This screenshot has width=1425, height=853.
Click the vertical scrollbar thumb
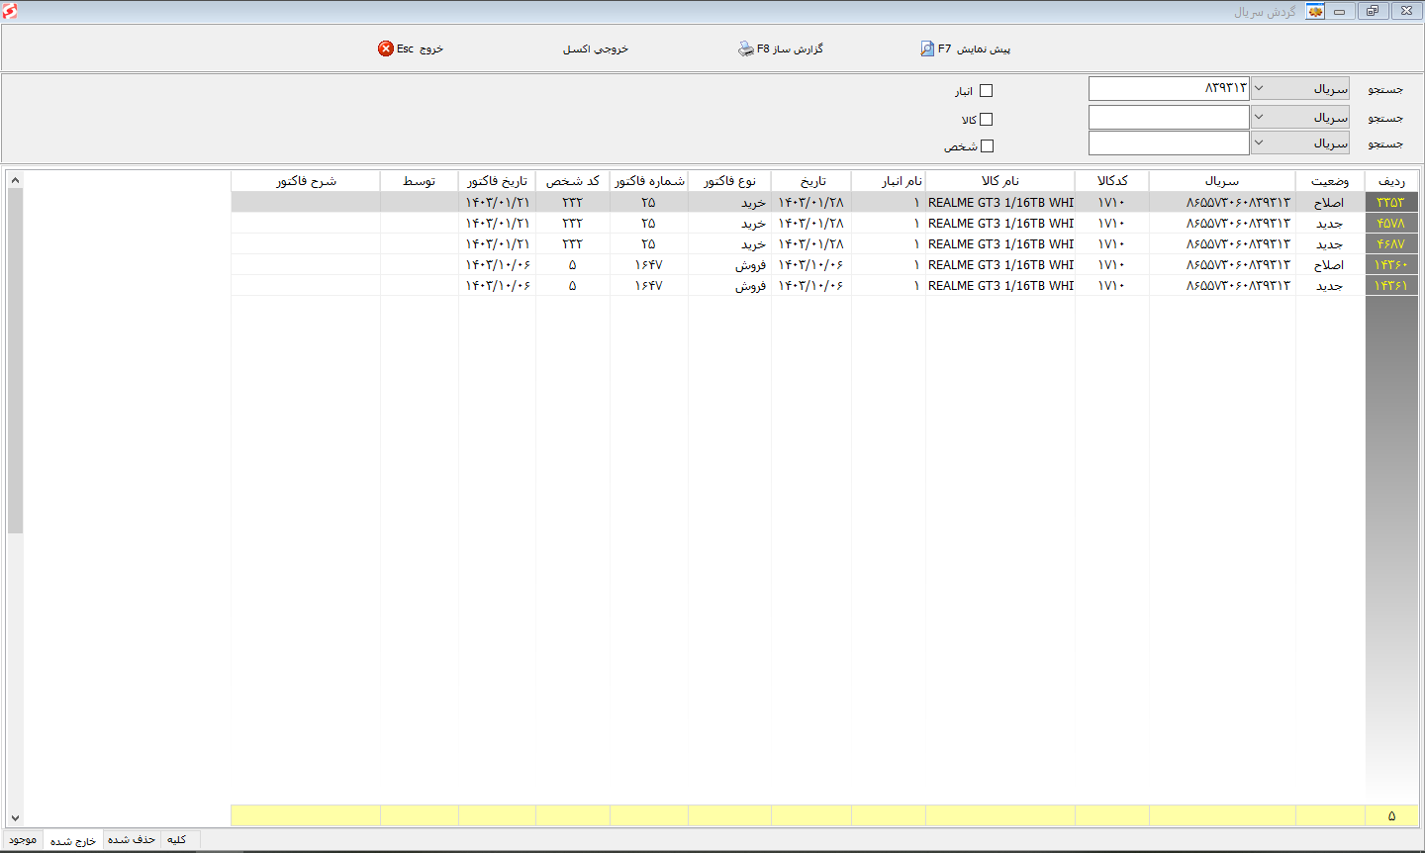point(15,361)
